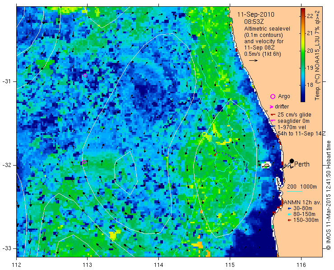
Task: Click the magenta drifter legend symbol
Action: [272, 107]
